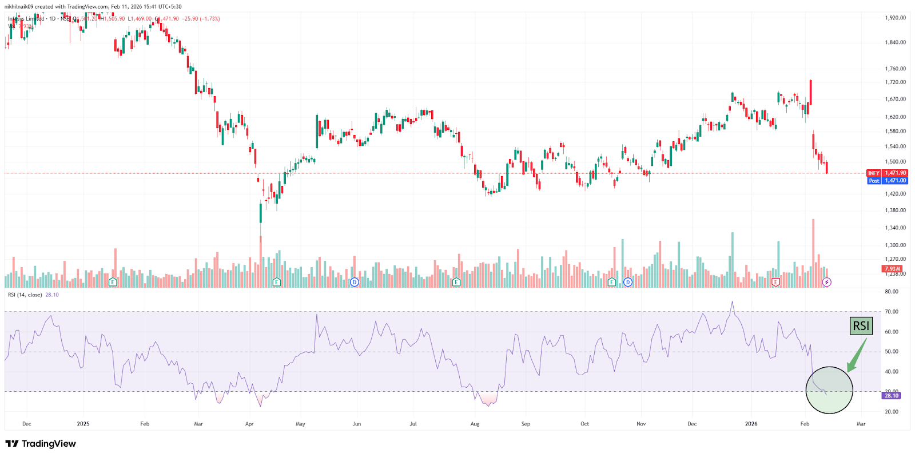Click the red INFY 1,471.90 price label
This screenshot has height=457, width=915.
887,173
